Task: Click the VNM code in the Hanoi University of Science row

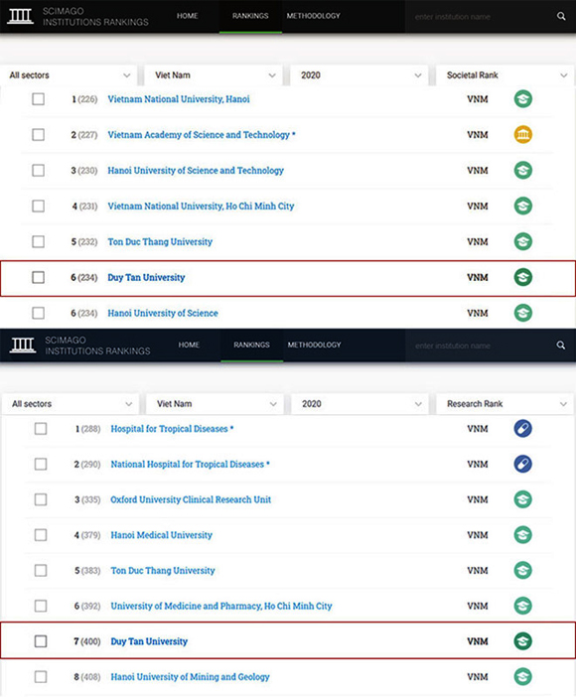Action: point(478,313)
